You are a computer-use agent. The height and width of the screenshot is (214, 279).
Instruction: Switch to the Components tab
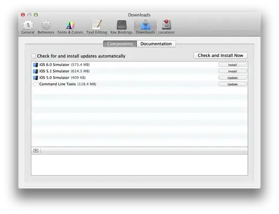120,44
